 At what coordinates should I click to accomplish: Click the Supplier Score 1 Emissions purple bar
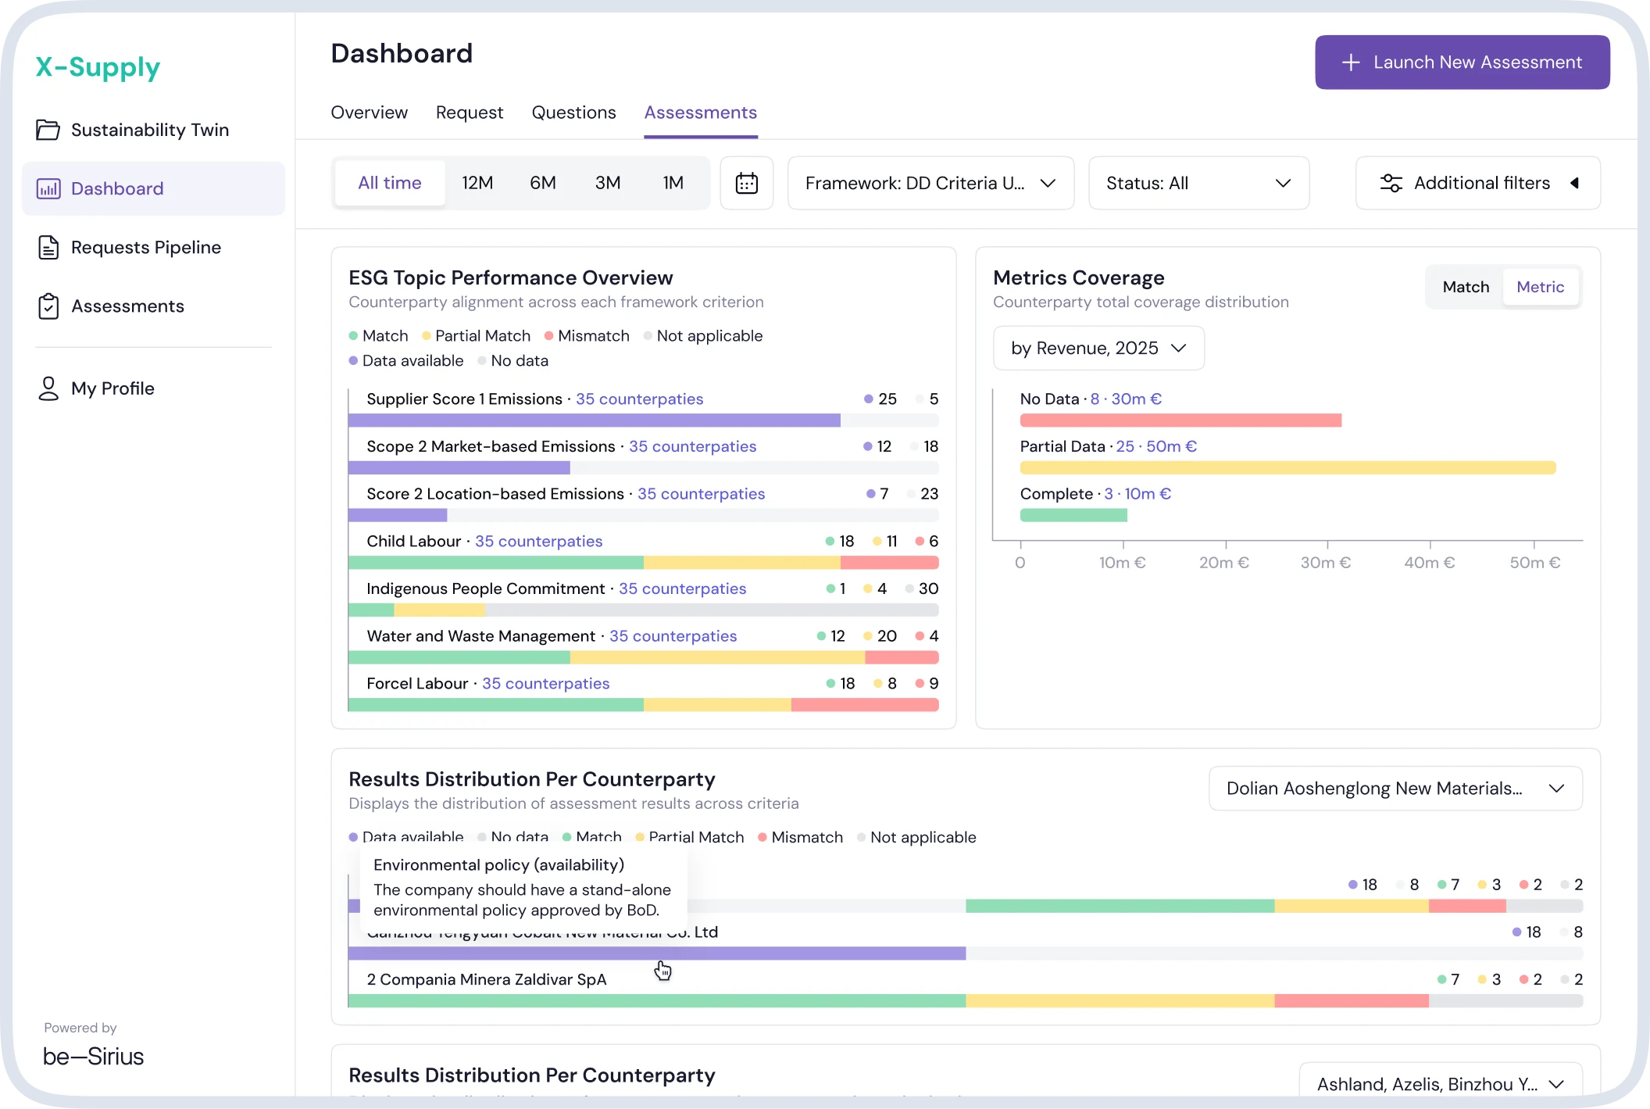click(x=595, y=420)
